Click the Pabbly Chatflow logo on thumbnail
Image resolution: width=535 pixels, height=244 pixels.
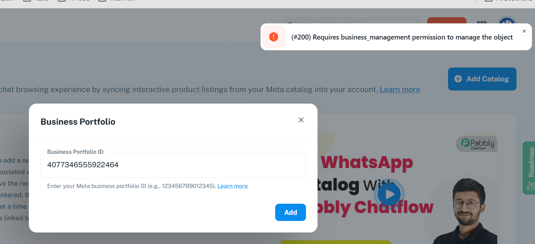(476, 144)
